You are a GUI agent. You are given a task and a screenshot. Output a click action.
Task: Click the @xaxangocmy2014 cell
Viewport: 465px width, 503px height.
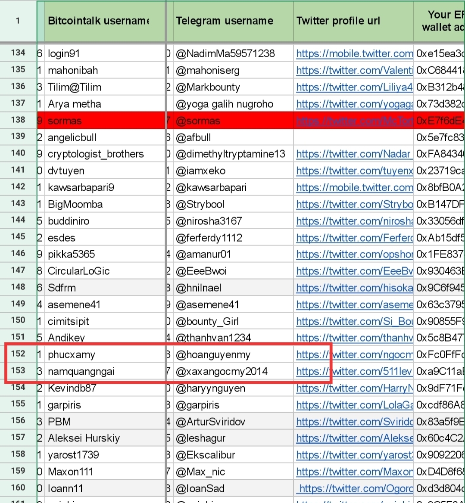point(233,371)
